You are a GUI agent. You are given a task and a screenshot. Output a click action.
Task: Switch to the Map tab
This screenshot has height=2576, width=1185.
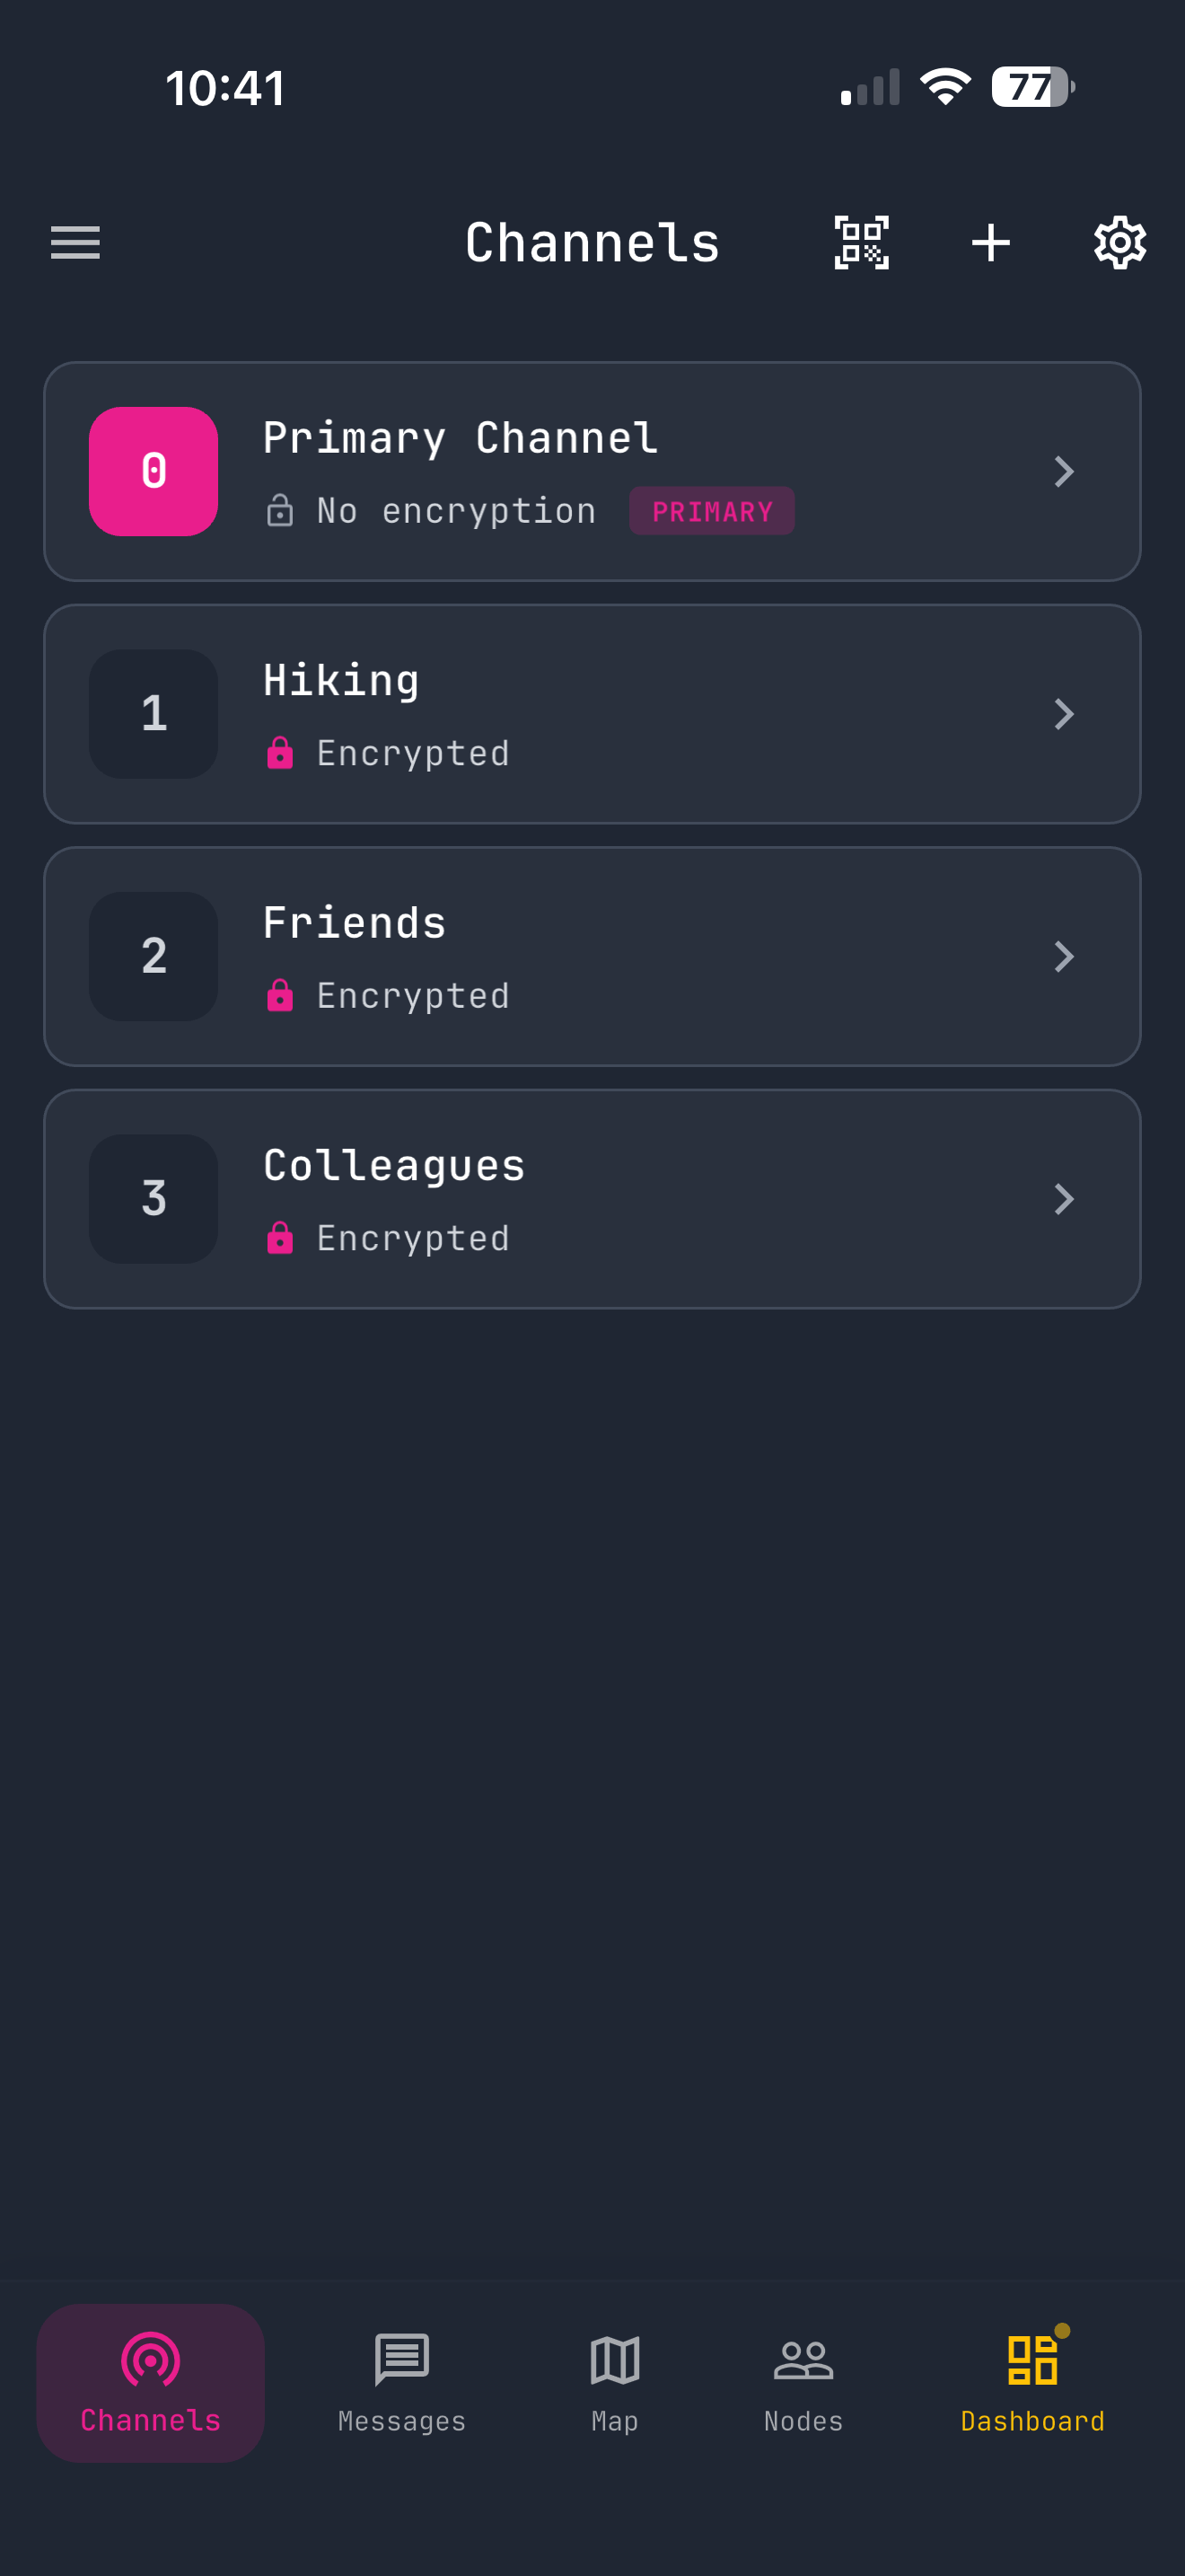[x=614, y=2382]
